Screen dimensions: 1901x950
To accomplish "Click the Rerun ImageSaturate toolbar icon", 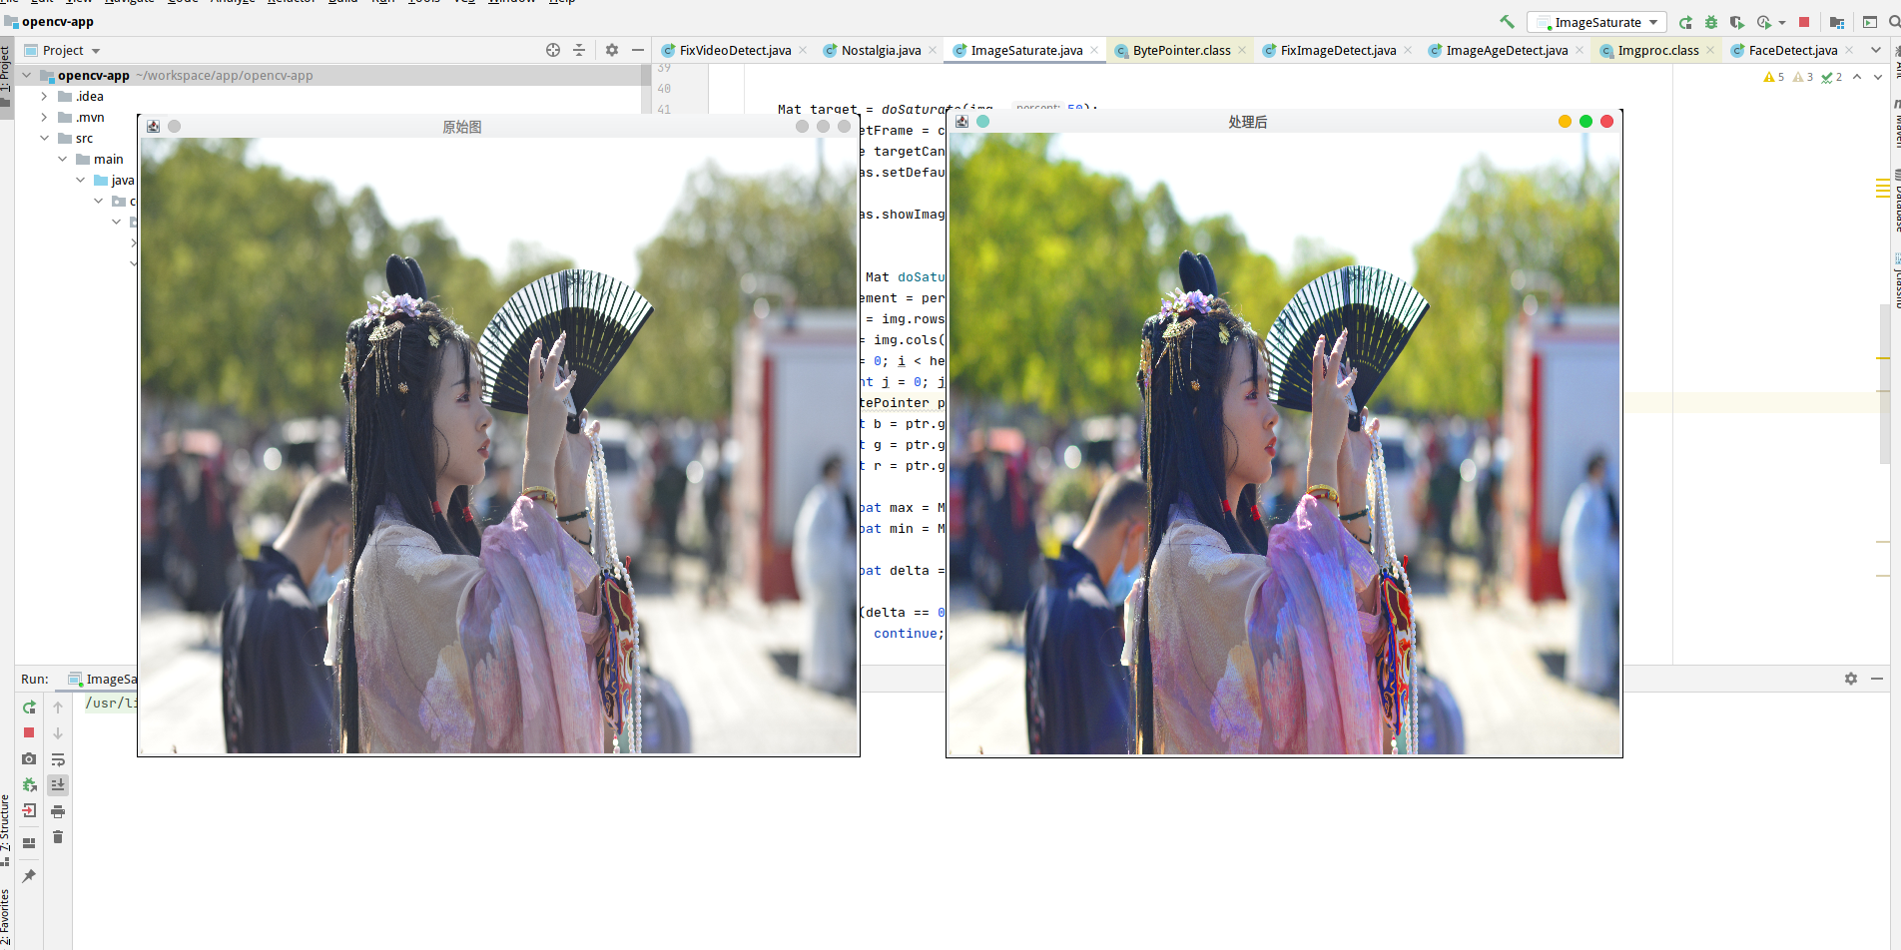I will [x=1685, y=22].
